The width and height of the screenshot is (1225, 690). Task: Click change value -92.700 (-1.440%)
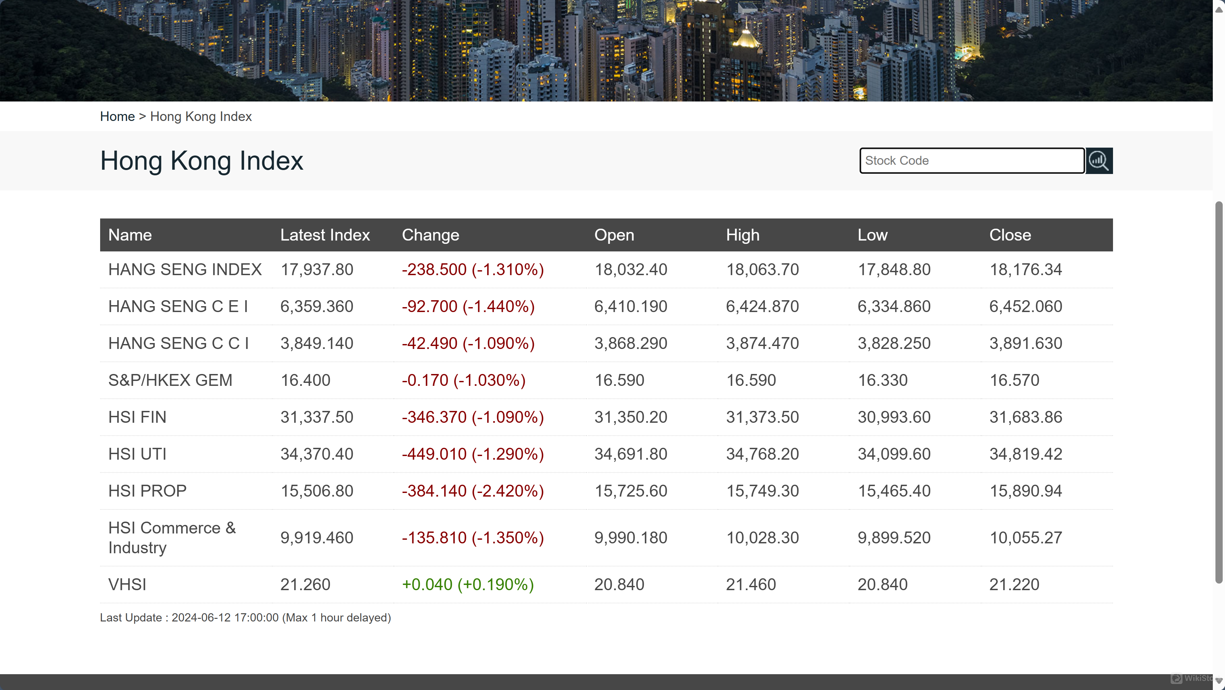(x=468, y=306)
